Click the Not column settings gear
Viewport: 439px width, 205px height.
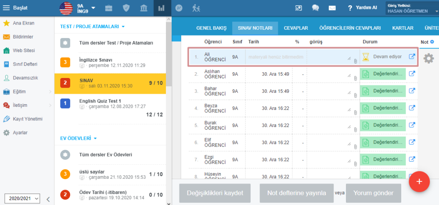tap(432, 42)
